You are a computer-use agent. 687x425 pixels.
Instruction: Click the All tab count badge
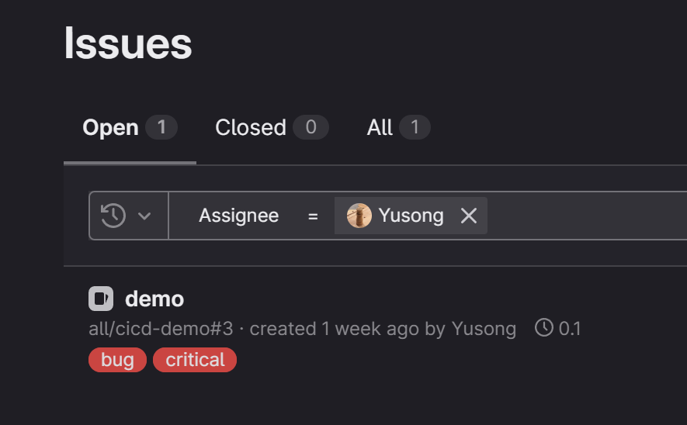(415, 127)
